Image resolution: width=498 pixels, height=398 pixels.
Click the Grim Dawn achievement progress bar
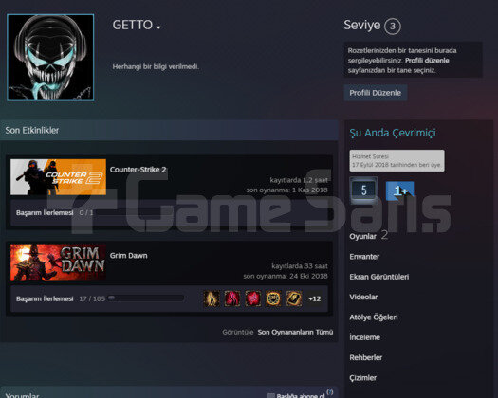(x=146, y=298)
